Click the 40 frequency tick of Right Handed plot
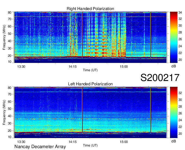This screenshot has width=185, height=150. (10, 41)
